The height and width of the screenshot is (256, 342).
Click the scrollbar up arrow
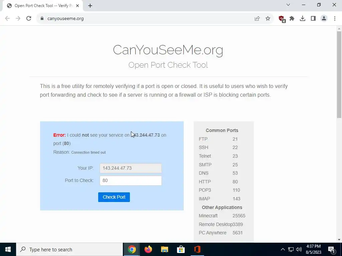click(339, 29)
